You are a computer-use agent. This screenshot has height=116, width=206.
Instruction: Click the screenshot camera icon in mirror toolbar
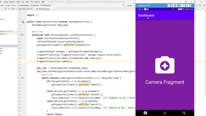pyautogui.click(x=178, y=5)
